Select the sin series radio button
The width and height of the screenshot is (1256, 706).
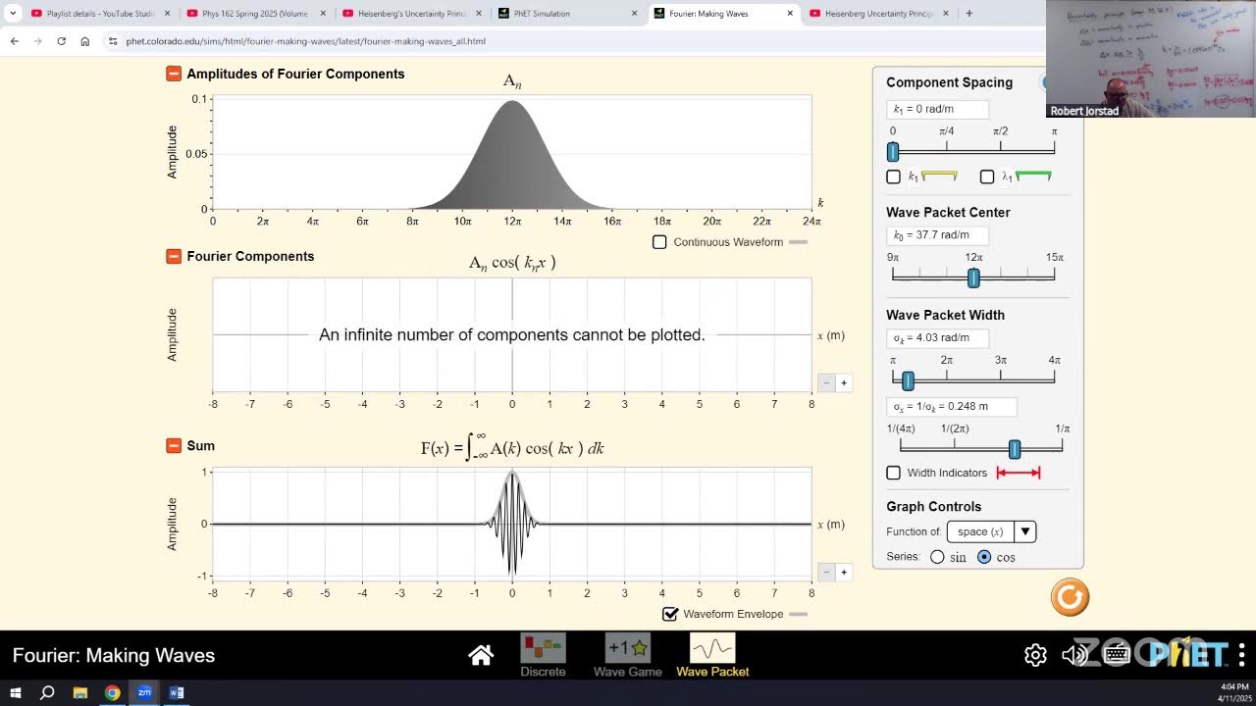point(937,557)
